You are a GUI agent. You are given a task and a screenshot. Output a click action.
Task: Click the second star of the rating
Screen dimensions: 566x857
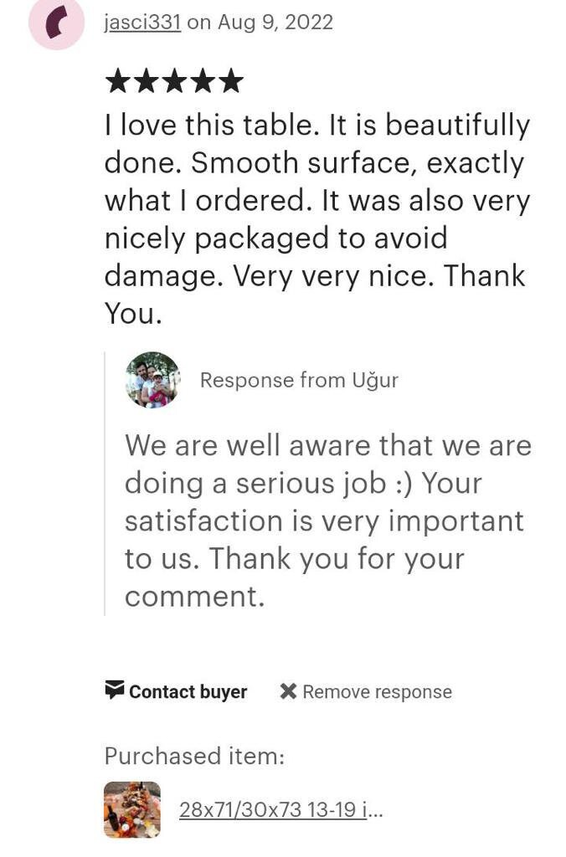tap(146, 81)
